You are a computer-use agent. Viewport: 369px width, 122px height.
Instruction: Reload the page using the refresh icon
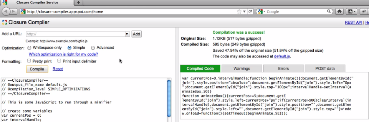coord(250,11)
